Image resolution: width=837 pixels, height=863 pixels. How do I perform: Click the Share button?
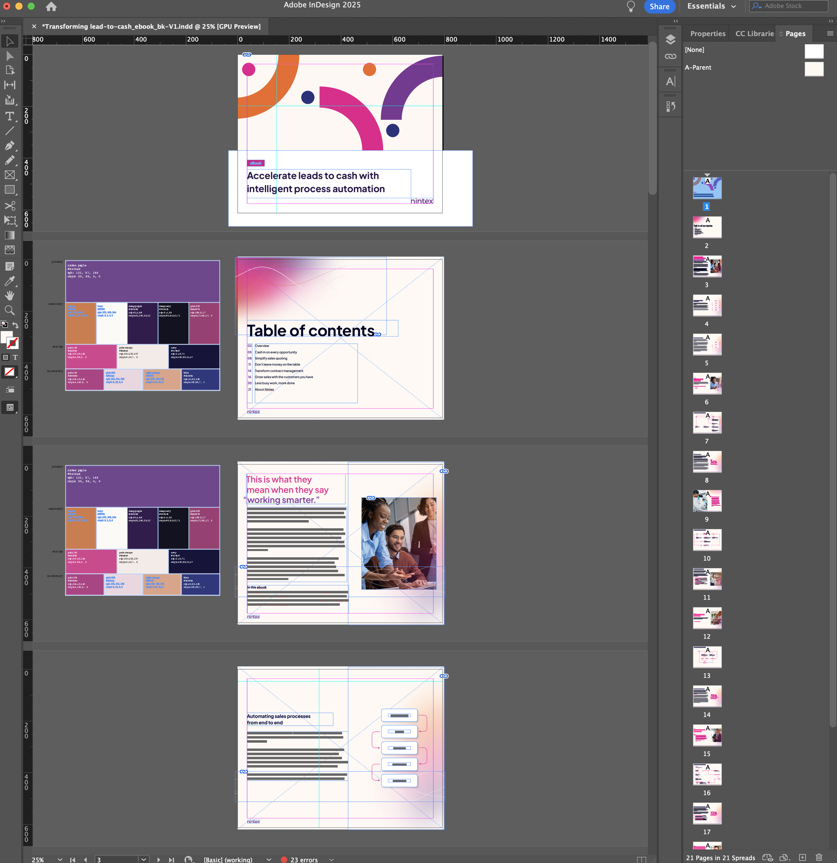(x=659, y=6)
